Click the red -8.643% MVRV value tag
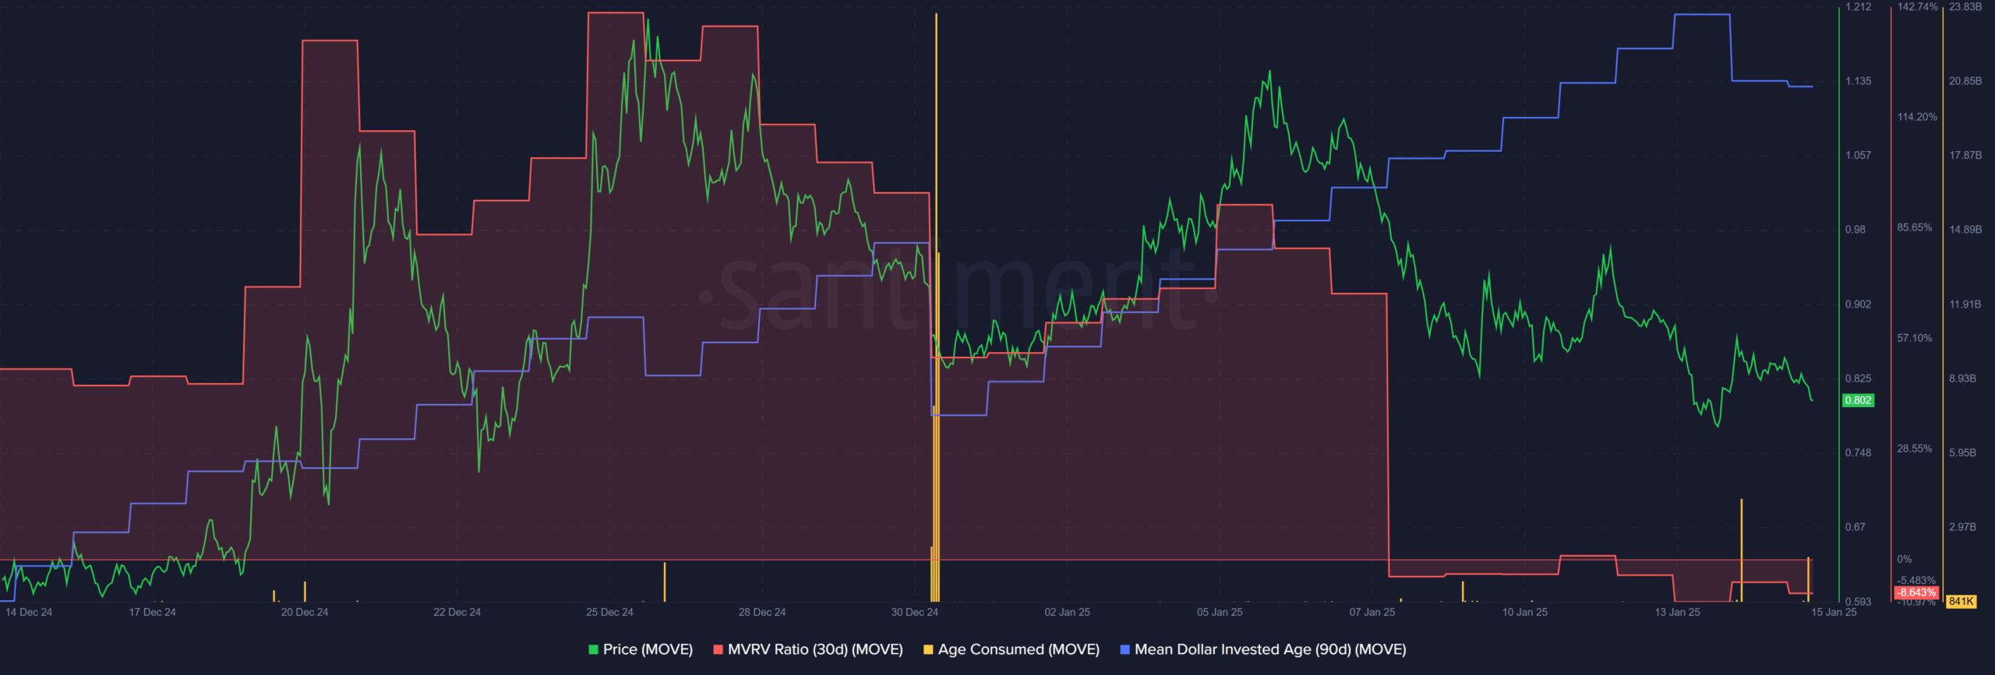Screen dimensions: 1995x675 click(x=1916, y=592)
